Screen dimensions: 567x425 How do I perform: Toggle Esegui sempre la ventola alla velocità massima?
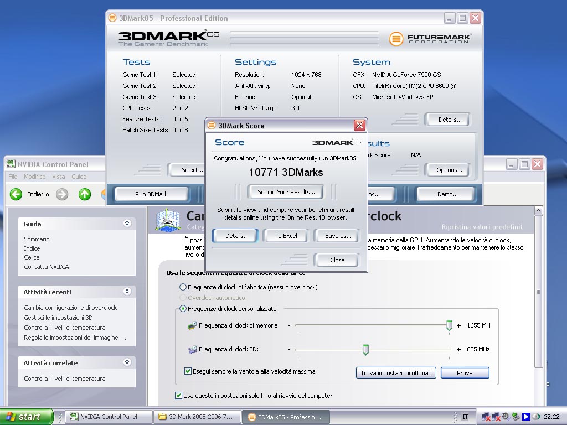tap(188, 371)
